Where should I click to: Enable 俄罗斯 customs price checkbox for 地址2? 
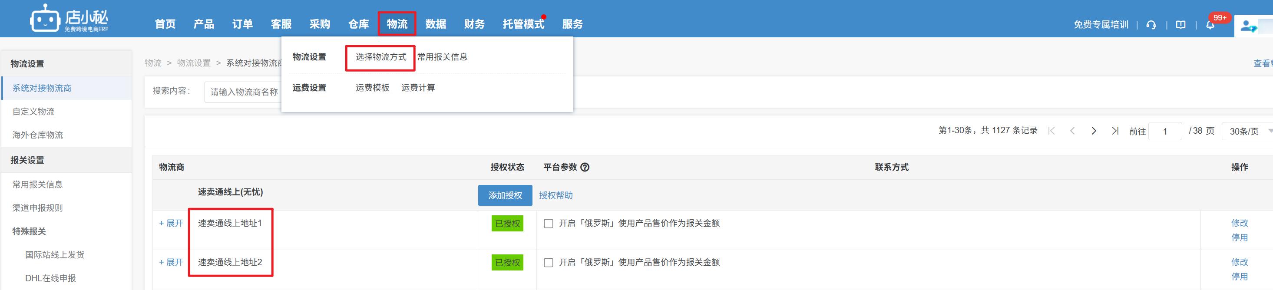coord(549,263)
